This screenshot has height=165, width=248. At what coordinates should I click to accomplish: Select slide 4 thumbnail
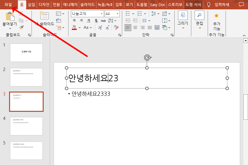26,126
